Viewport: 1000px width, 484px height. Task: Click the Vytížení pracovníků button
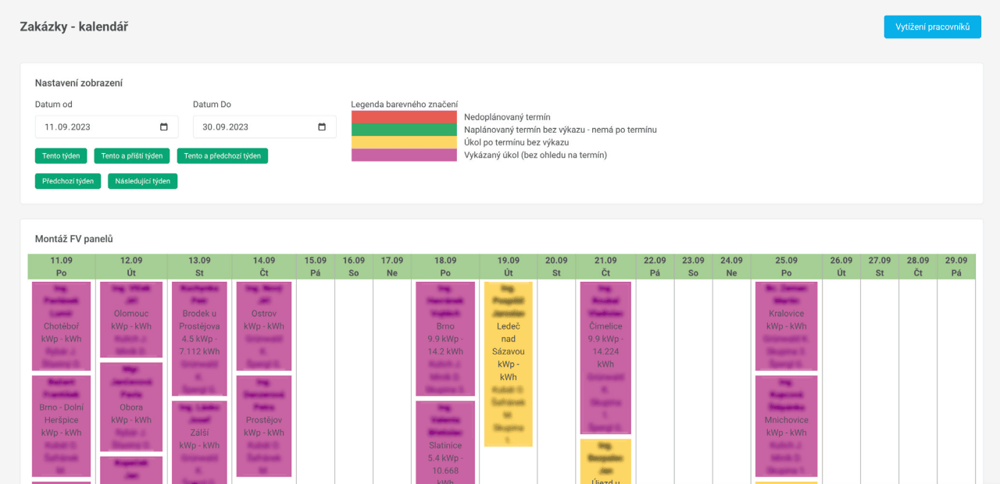coord(932,27)
